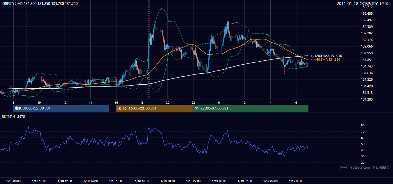This screenshot has width=393, height=184.
Task: Click the 40,SMA,131.854 indicator label
Action: tap(325, 59)
